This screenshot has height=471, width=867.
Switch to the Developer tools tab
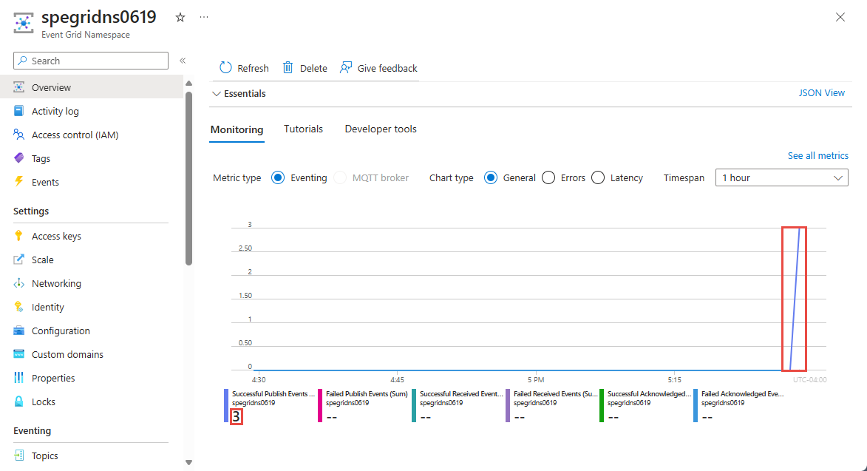point(381,129)
